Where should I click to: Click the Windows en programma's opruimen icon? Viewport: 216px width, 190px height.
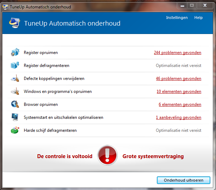click(x=15, y=91)
